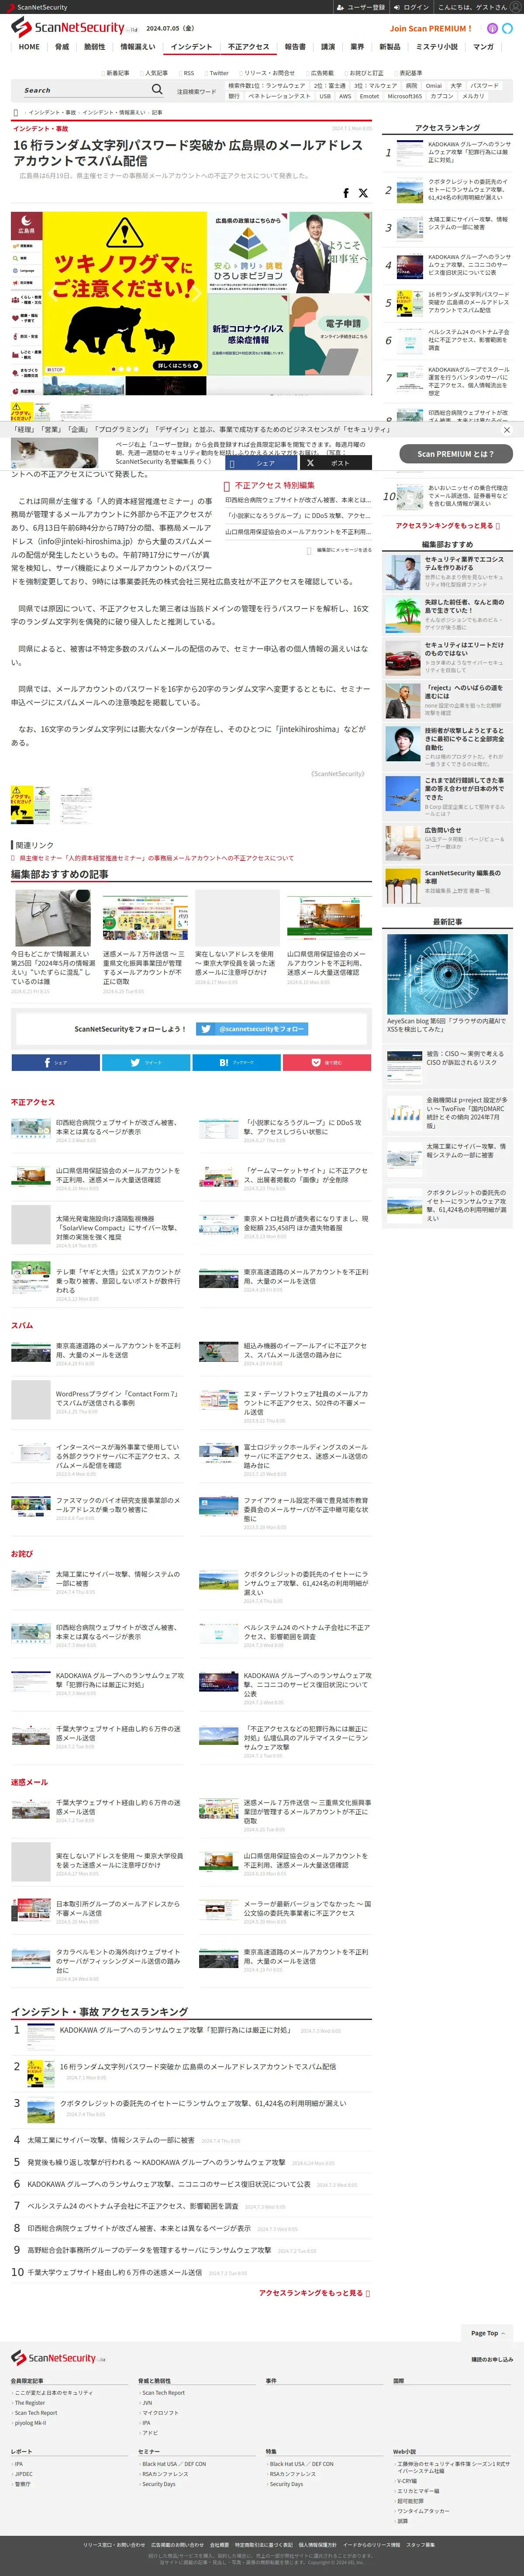Click the 不正アクセス 特別編集 overlay heading
The image size is (524, 2576).
[274, 485]
